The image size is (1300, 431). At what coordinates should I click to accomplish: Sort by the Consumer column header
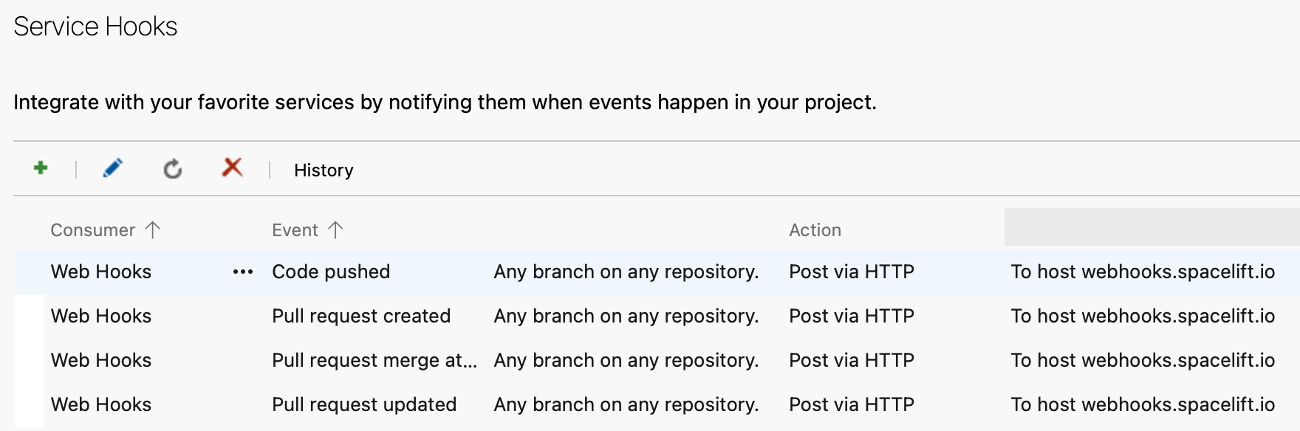pos(92,230)
